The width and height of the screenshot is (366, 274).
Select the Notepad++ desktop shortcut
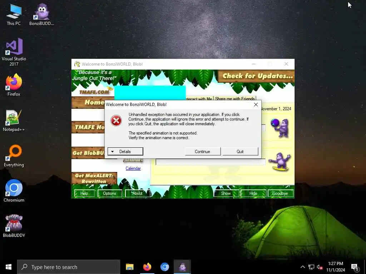point(14,121)
